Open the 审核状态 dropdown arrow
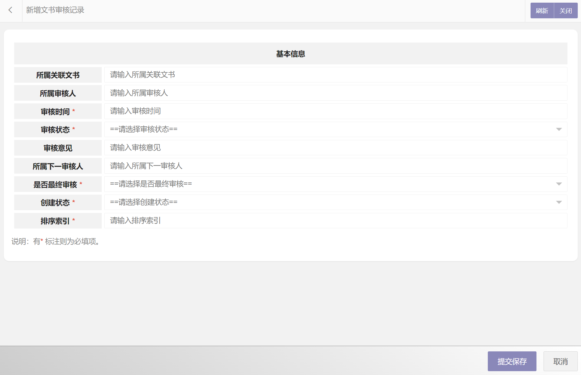 (x=559, y=129)
